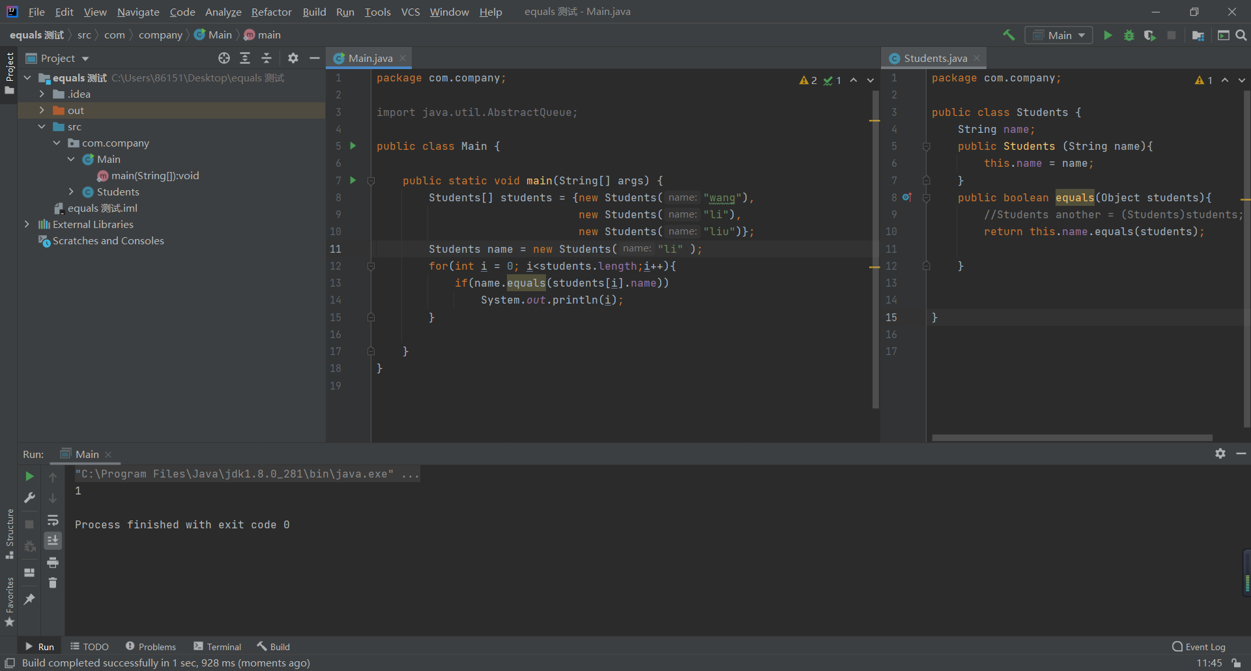The height and width of the screenshot is (671, 1251).
Task: Open Project panel options gear
Action: tap(293, 58)
